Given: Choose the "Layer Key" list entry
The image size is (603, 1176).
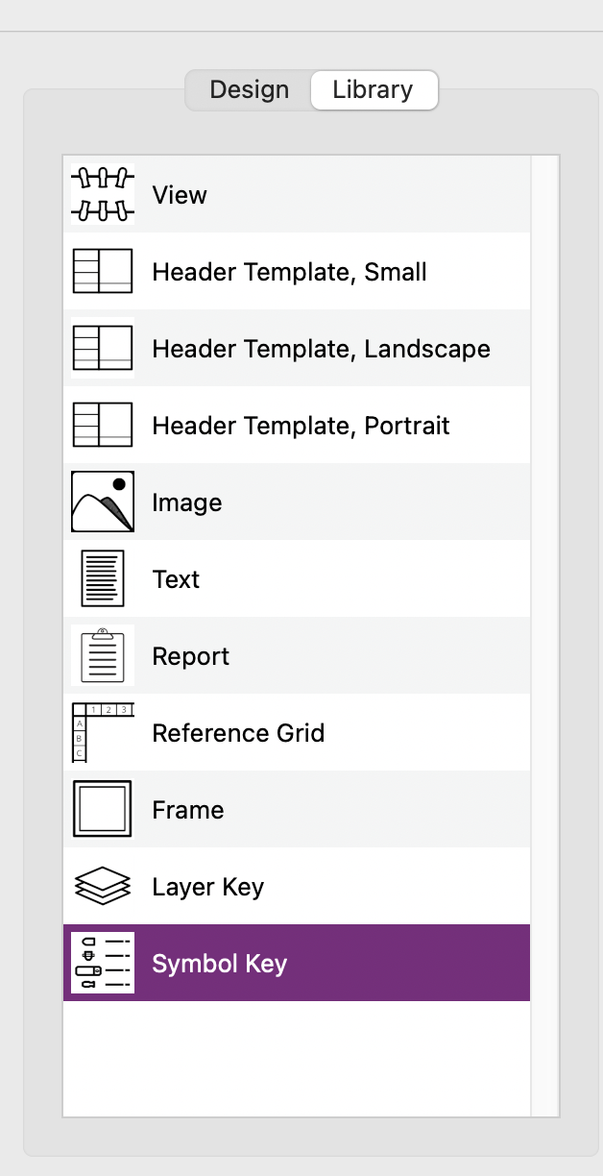Looking at the screenshot, I should 207,887.
